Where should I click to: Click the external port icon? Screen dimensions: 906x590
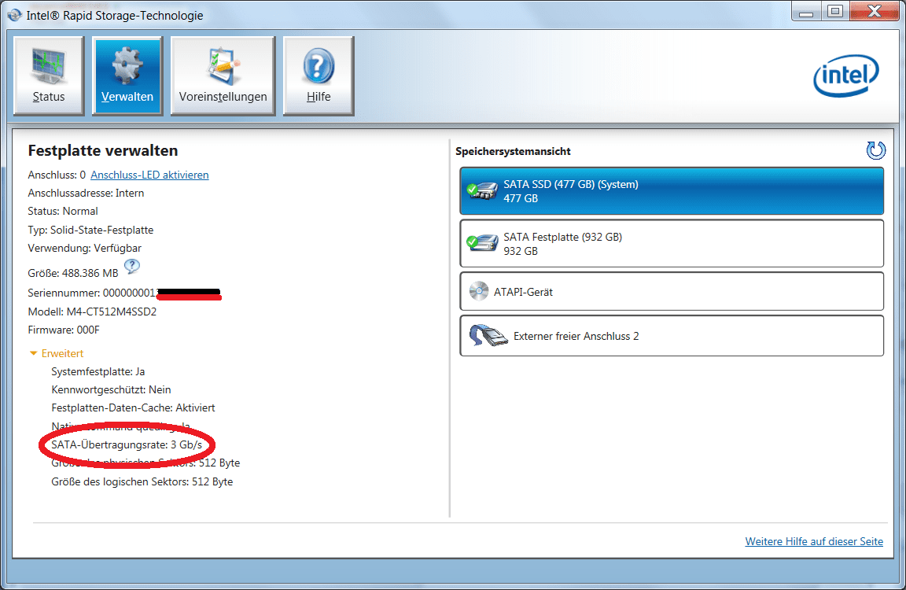(x=488, y=336)
